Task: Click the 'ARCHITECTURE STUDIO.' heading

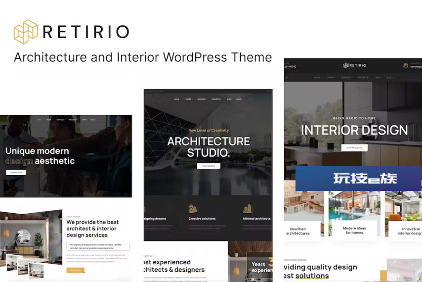Action: click(x=209, y=147)
